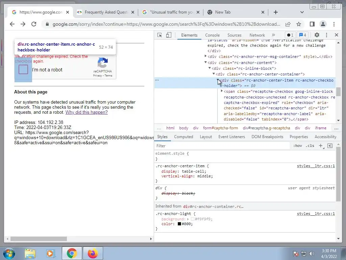The height and width of the screenshot is (260, 346).
Task: Bookmark this page with the star icon
Action: (x=299, y=24)
